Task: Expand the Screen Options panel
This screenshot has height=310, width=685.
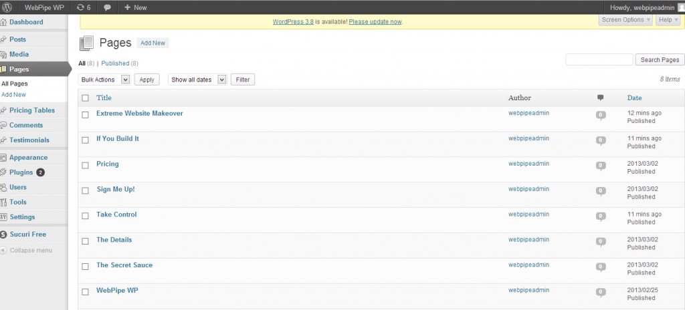Action: 625,20
